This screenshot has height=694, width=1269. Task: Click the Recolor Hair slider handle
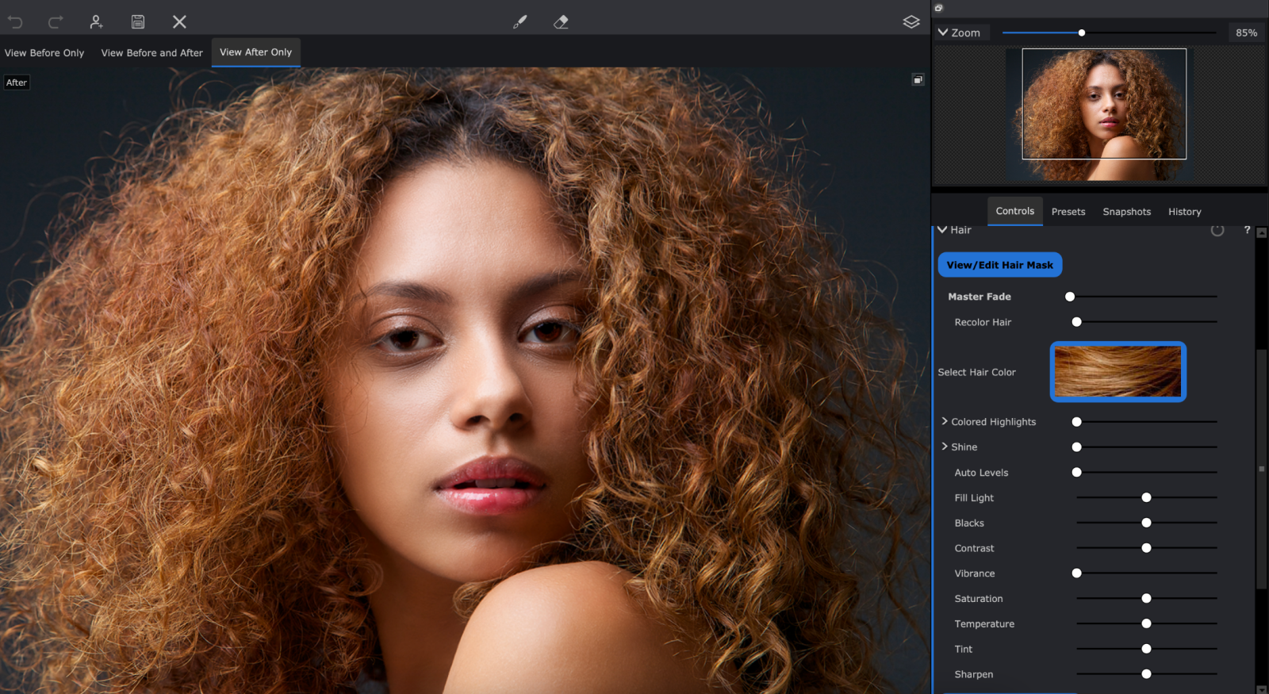pyautogui.click(x=1076, y=322)
